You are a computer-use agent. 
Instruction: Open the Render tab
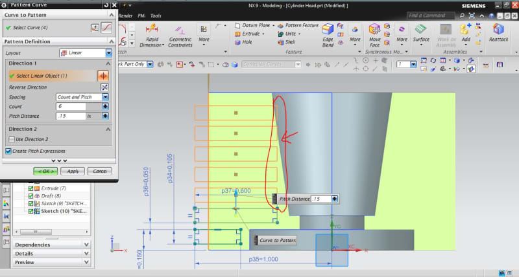pos(126,16)
